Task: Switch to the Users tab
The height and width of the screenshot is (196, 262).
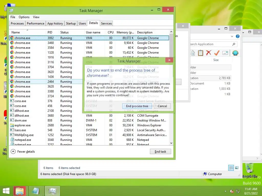Action: pyautogui.click(x=82, y=23)
